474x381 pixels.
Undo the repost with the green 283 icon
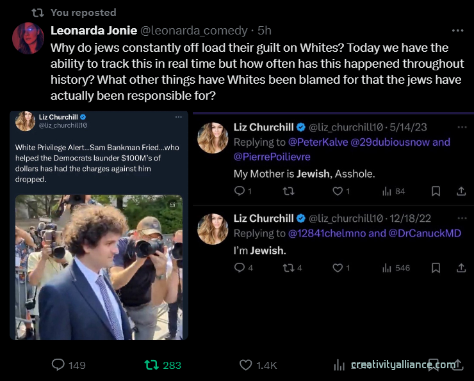click(152, 365)
